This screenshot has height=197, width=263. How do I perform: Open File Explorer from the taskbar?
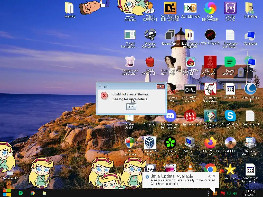[44, 193]
